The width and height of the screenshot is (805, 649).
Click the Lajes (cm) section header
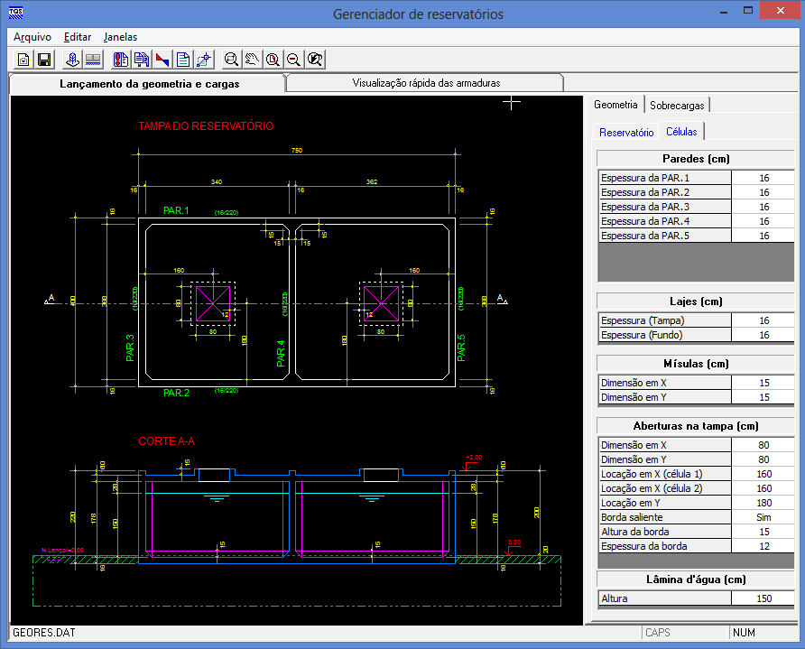pyautogui.click(x=696, y=301)
